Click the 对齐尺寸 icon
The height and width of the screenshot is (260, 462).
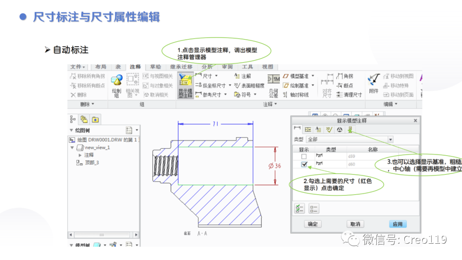point(327,86)
